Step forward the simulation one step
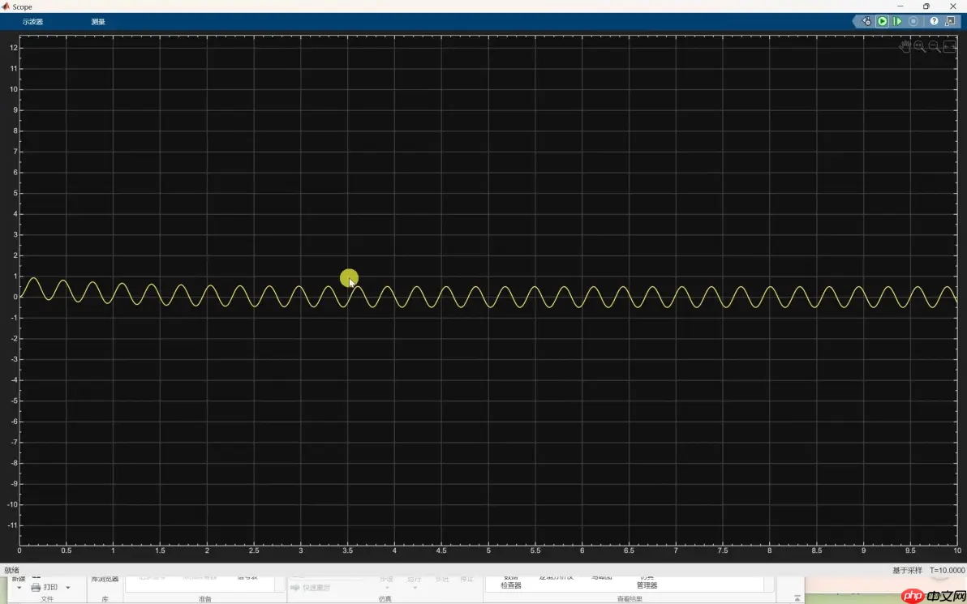Screen dimensions: 967x604 pyautogui.click(x=897, y=21)
